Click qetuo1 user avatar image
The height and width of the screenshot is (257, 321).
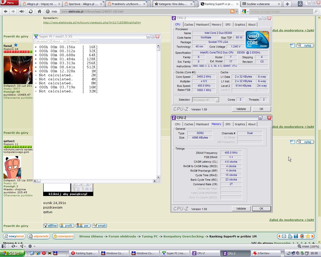tap(12, 167)
